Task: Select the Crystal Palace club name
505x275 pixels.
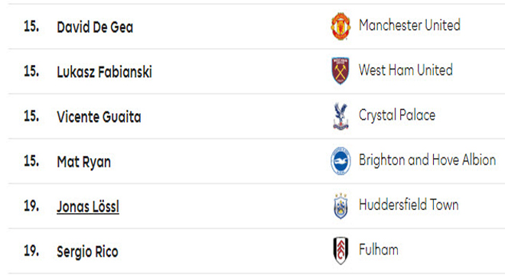Action: click(x=397, y=115)
